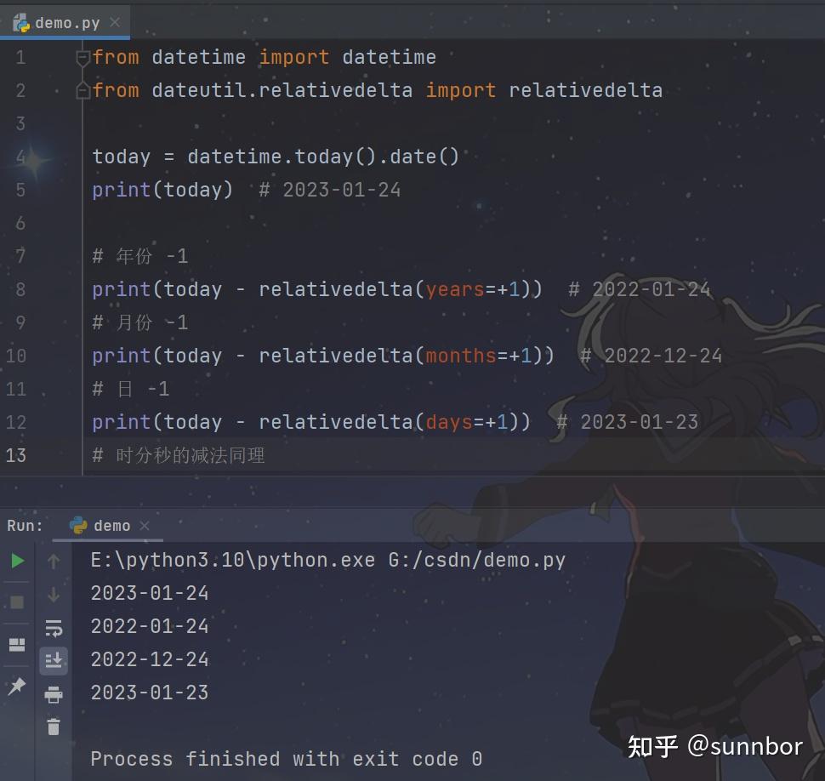825x781 pixels.
Task: Select the demo run tab
Action: pos(108,526)
